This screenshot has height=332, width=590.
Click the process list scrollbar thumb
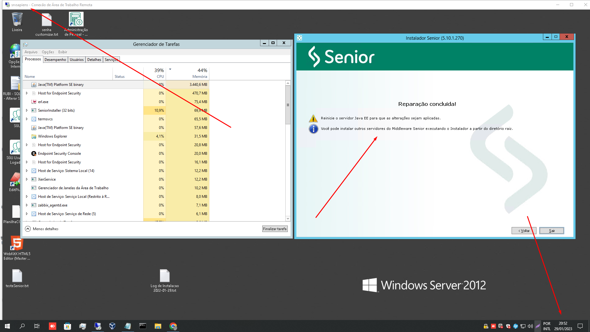coord(288,105)
